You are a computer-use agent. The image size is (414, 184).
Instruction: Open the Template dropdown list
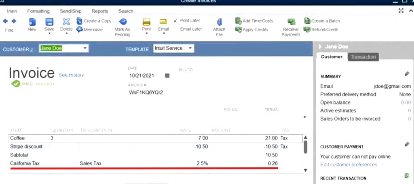190,49
